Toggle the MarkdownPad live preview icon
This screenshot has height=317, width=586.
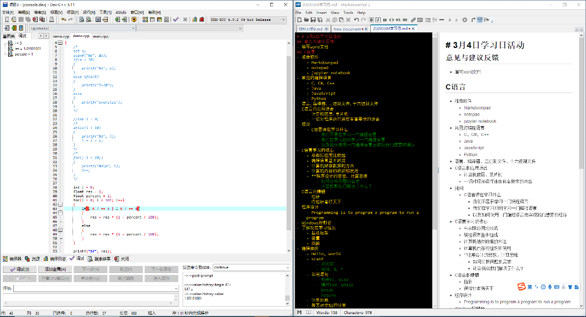[x=480, y=20]
